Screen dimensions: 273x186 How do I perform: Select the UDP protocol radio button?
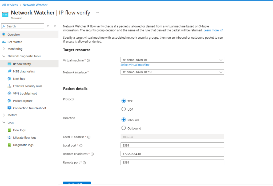tap(123, 109)
